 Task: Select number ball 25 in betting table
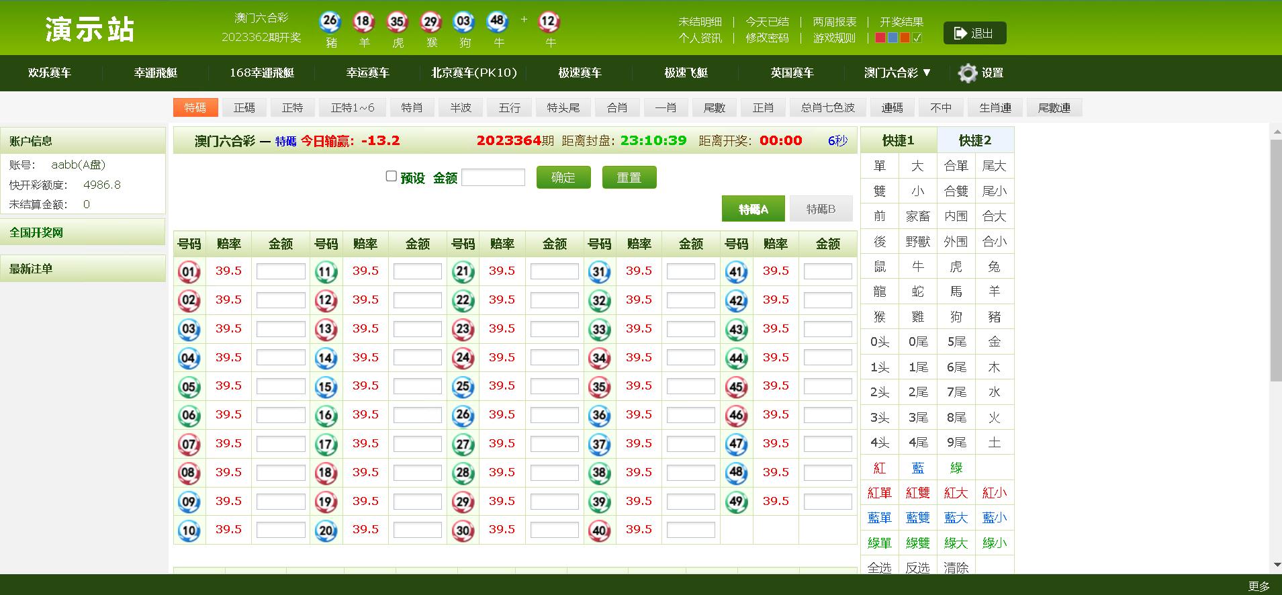coord(463,386)
